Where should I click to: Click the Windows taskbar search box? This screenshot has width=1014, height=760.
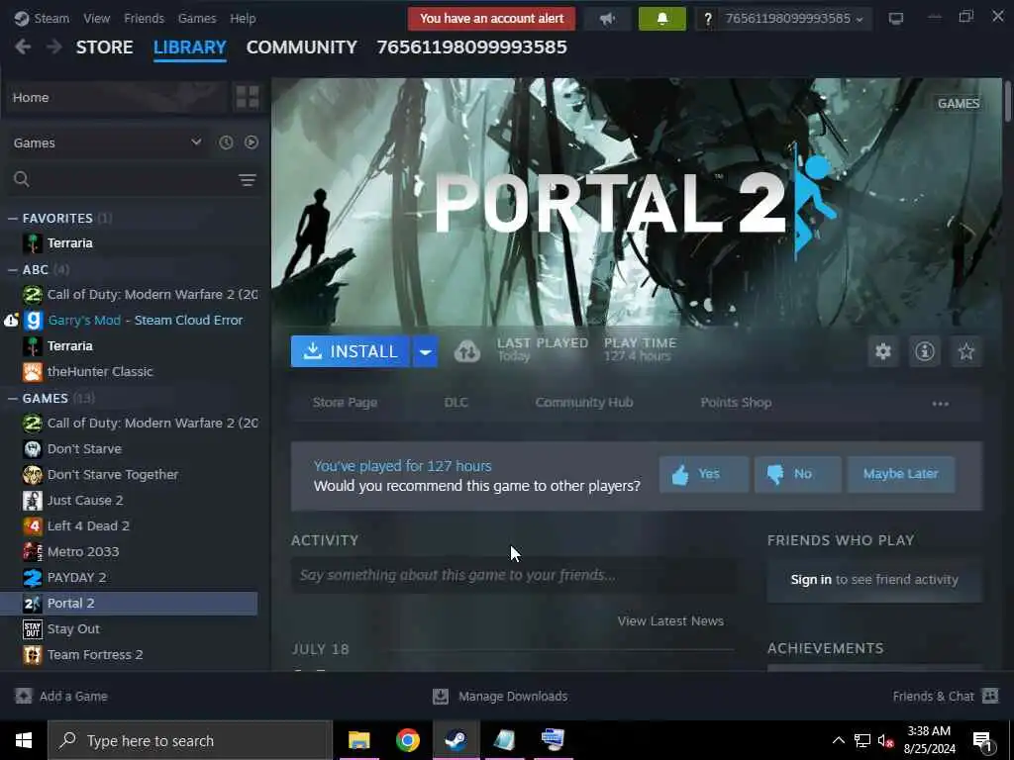[x=189, y=740]
